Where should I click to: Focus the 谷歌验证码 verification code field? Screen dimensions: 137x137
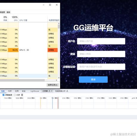click(x=101, y=67)
